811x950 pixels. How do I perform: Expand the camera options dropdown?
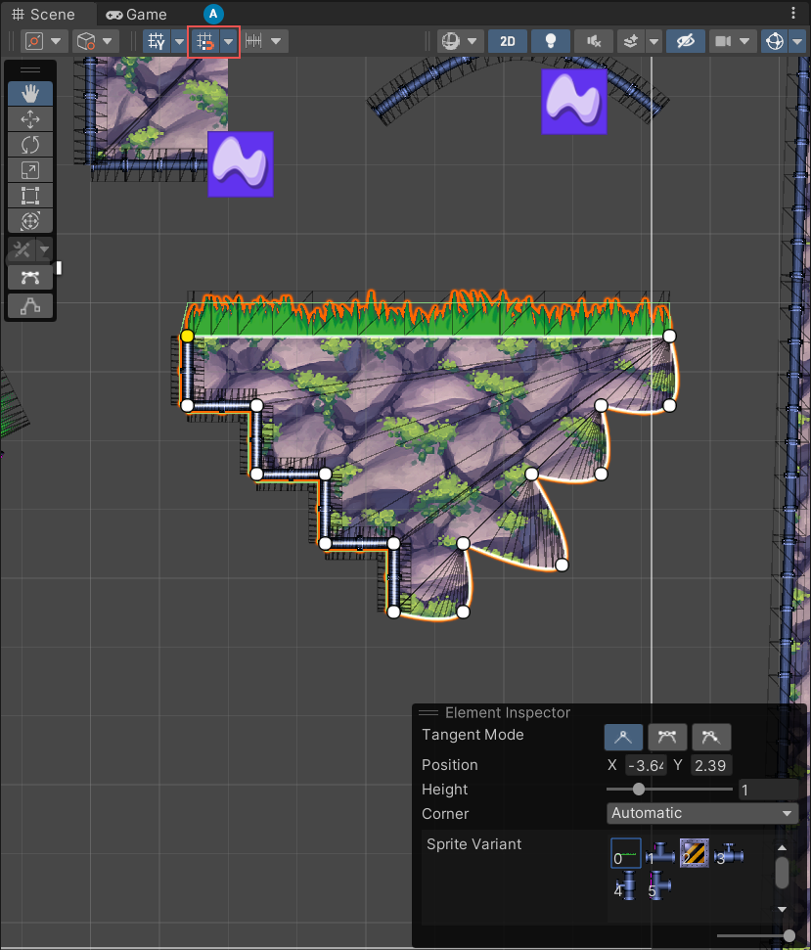744,41
